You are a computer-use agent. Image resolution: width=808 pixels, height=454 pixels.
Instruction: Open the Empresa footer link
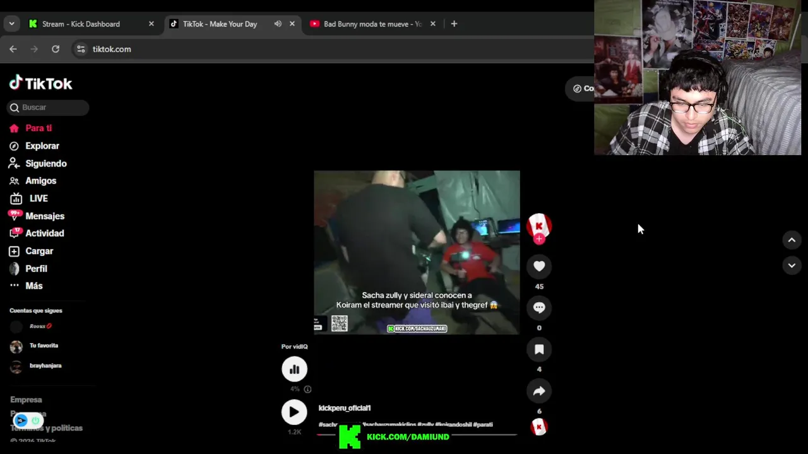[x=26, y=400]
